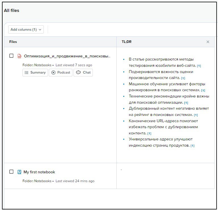The height and width of the screenshot is (210, 218).
Task: Open the Оптимизация_и_продвижение PDF file
Action: coord(67,56)
